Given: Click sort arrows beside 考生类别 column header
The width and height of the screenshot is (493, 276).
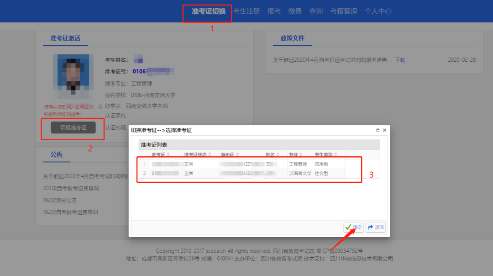Looking at the screenshot, I should pos(335,154).
